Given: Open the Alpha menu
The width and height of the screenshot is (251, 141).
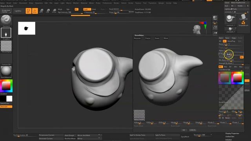Looking at the screenshot, I should [x=2, y=3].
